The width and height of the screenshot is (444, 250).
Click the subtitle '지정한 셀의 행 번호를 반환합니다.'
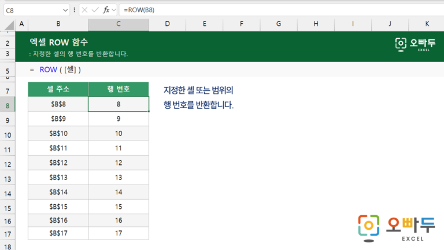click(80, 54)
